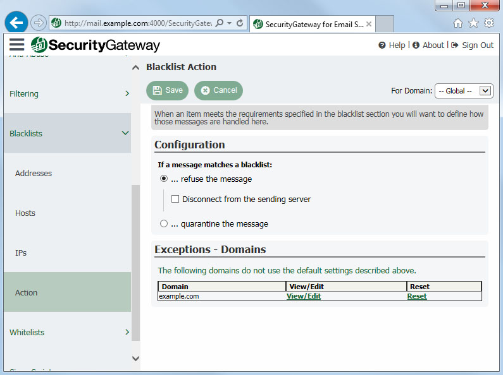Close the SecurityGateway browser tab
The image size is (503, 375).
[x=369, y=24]
